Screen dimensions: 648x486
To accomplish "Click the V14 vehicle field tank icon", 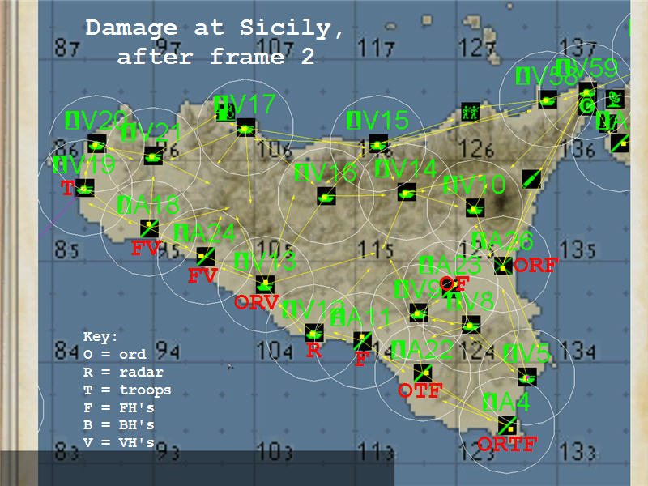I will point(407,192).
